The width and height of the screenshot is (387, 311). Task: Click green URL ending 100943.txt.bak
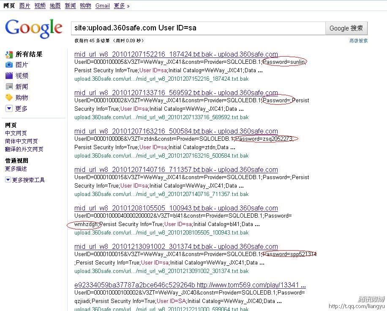[x=161, y=233]
